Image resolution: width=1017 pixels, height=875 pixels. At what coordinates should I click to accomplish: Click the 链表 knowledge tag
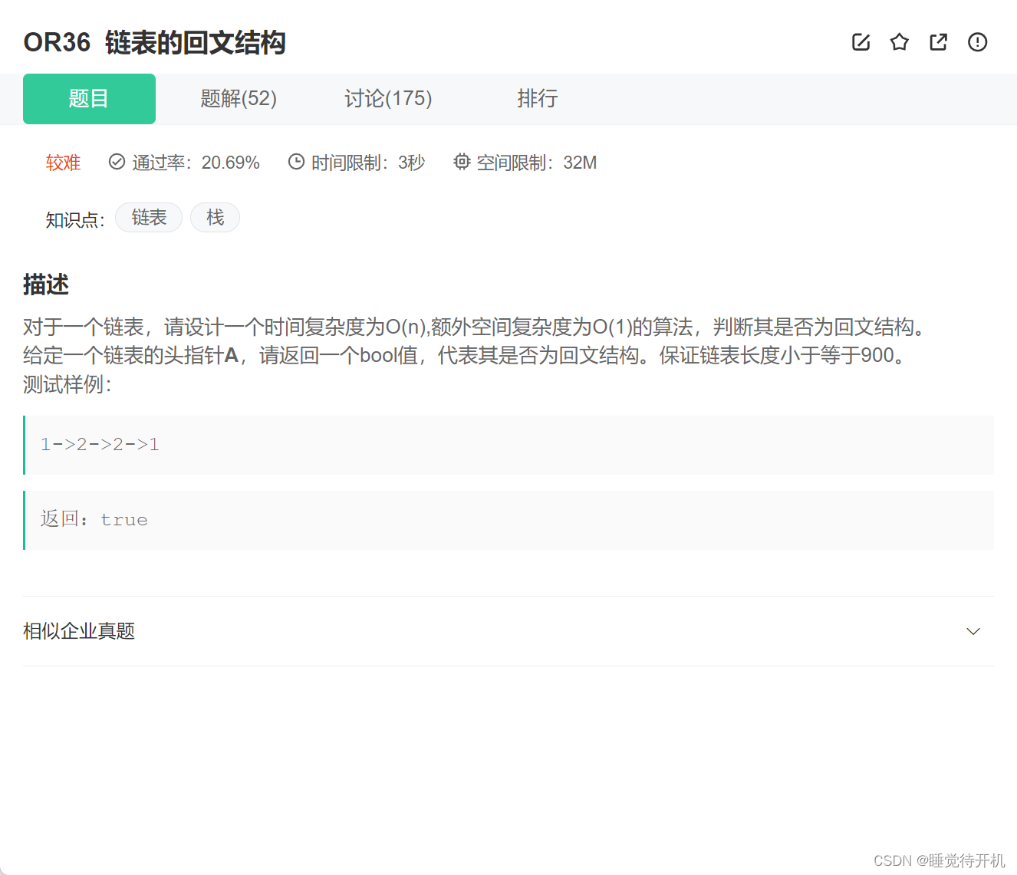(149, 218)
